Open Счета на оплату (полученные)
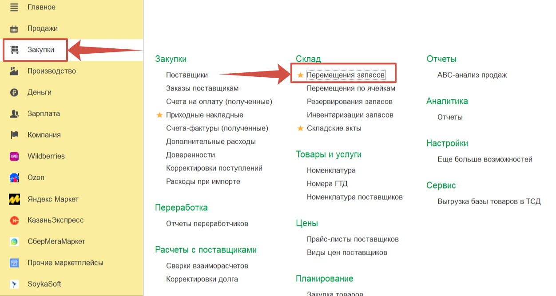Image resolution: width=556 pixels, height=296 pixels. (x=219, y=102)
